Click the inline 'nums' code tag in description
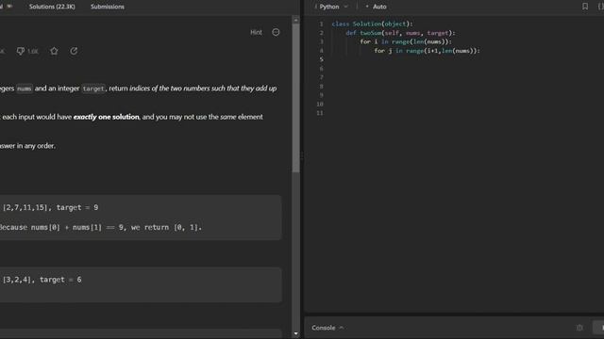The image size is (604, 339). 25,89
